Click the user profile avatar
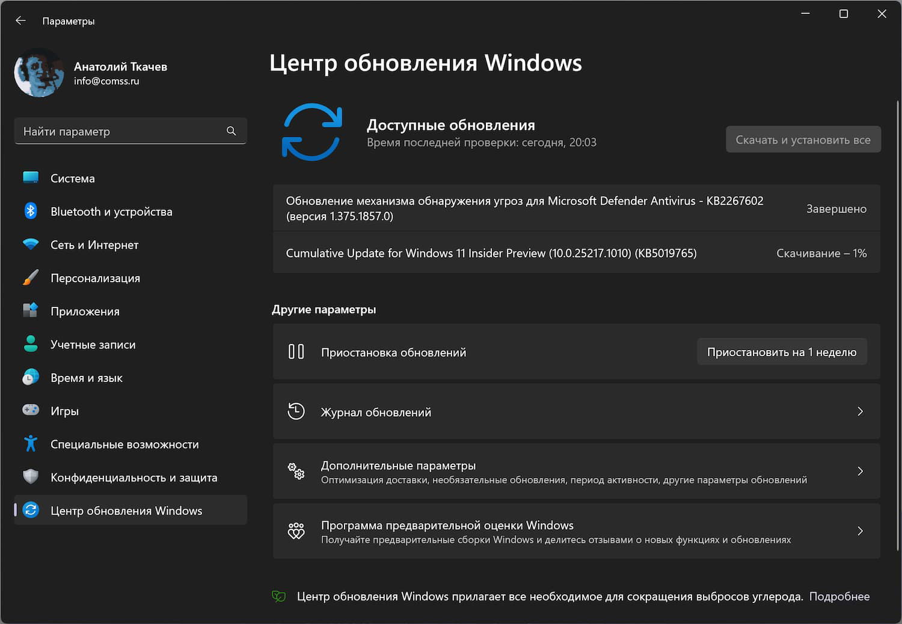The width and height of the screenshot is (902, 624). pyautogui.click(x=39, y=73)
